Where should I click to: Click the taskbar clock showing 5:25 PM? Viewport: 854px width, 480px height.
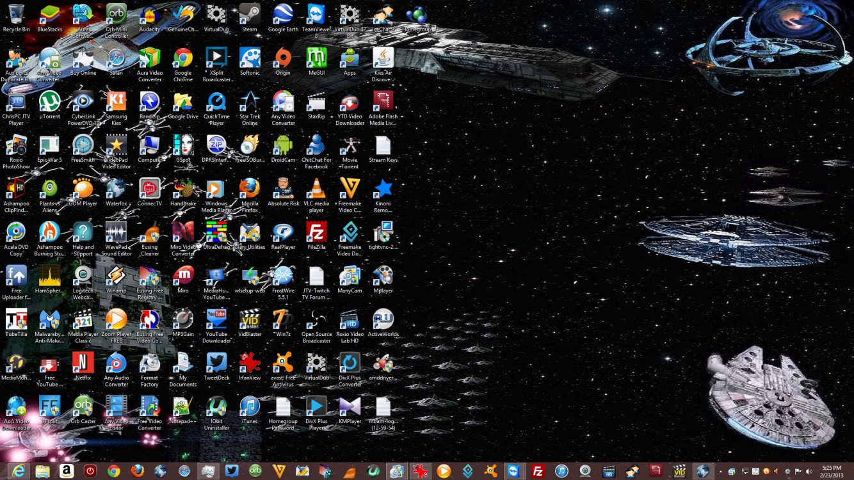point(832,471)
